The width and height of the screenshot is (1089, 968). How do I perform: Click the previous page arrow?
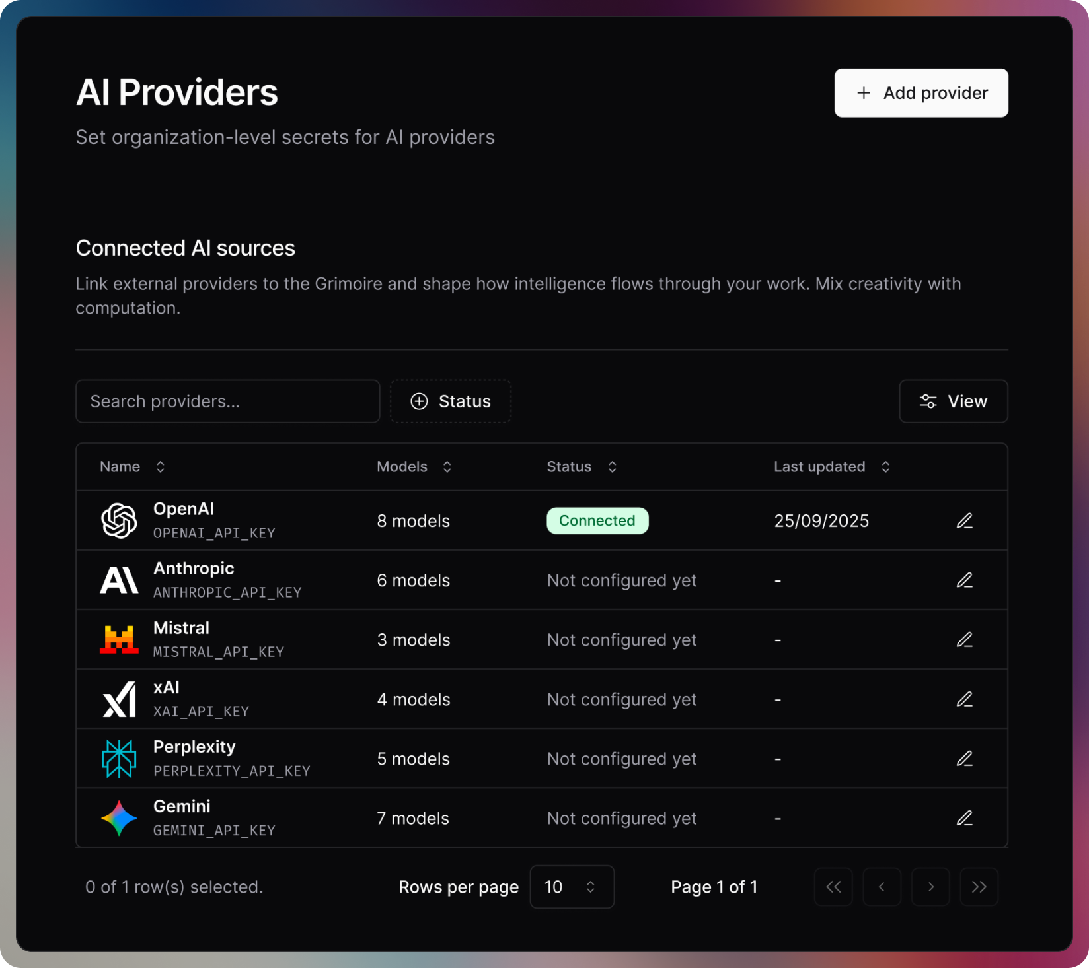coord(882,887)
